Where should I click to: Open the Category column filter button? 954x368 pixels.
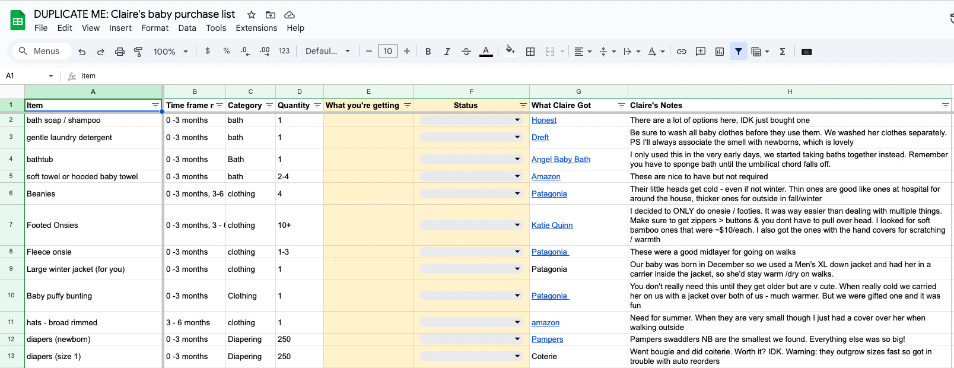coord(269,105)
